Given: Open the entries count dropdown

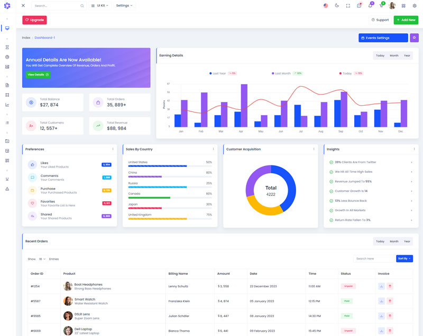Looking at the screenshot, I should point(42,259).
